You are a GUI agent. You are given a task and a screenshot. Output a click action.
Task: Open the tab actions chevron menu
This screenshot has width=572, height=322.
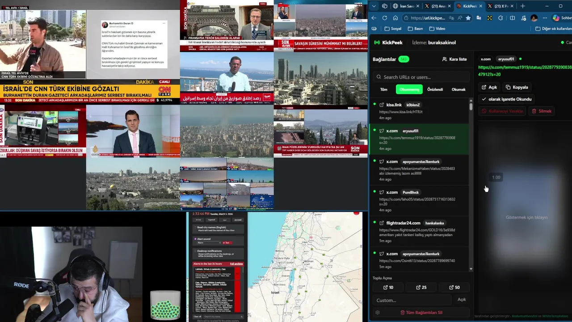[x=374, y=6]
